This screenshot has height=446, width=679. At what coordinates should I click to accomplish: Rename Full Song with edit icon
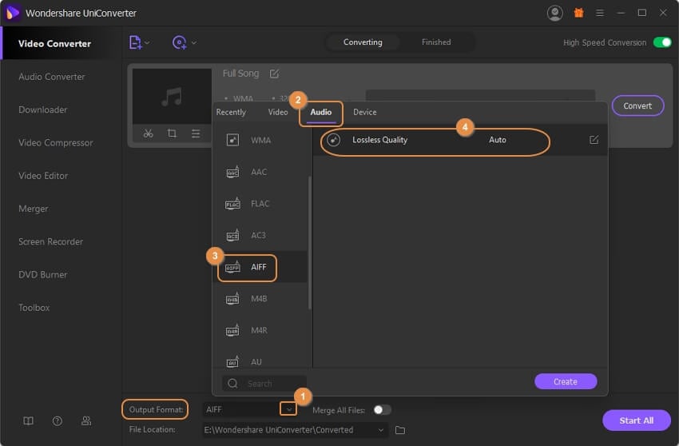point(274,74)
